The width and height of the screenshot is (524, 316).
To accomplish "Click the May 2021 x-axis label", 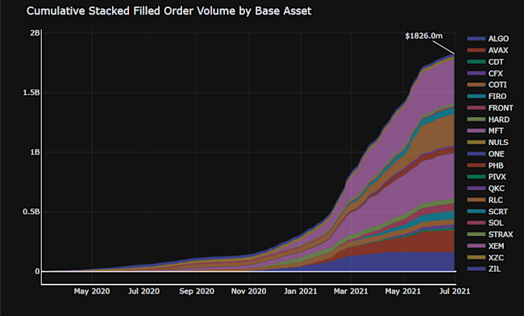I will [x=403, y=291].
